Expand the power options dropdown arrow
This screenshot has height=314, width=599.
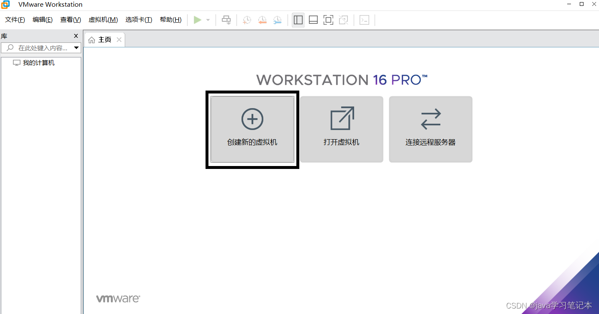pos(208,20)
